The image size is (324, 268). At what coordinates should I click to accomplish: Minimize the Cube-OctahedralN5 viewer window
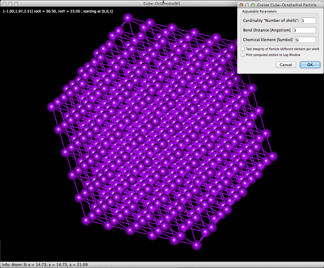point(9,3)
